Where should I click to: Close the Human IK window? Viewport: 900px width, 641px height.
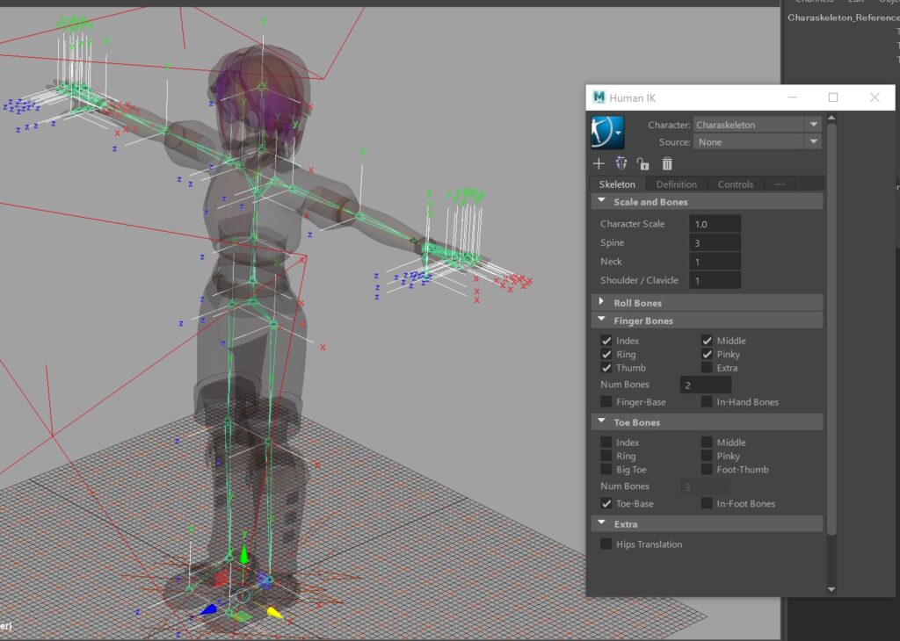coord(875,97)
